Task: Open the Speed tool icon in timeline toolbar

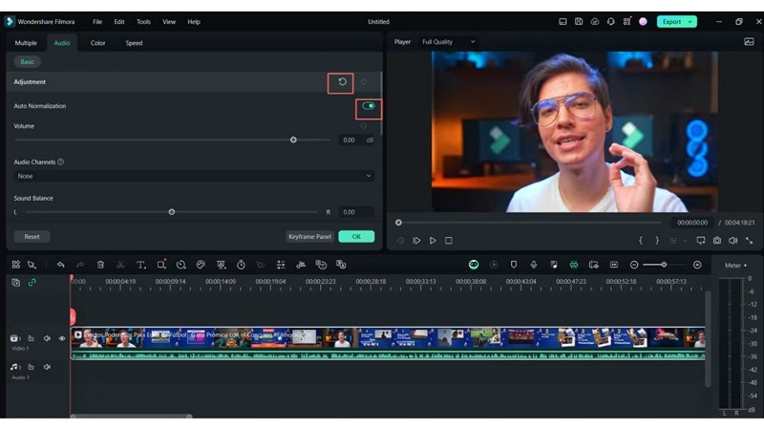Action: pos(180,265)
